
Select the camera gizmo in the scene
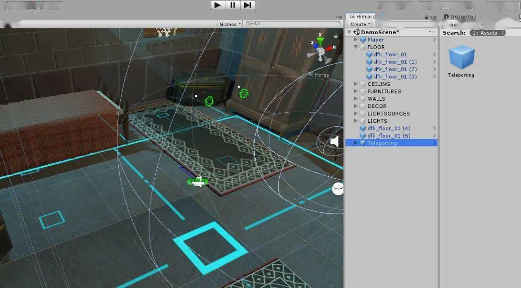point(197,182)
